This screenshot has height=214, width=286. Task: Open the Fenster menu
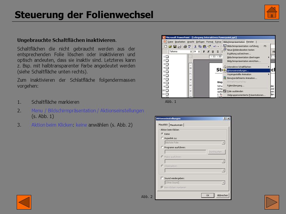pos(250,42)
